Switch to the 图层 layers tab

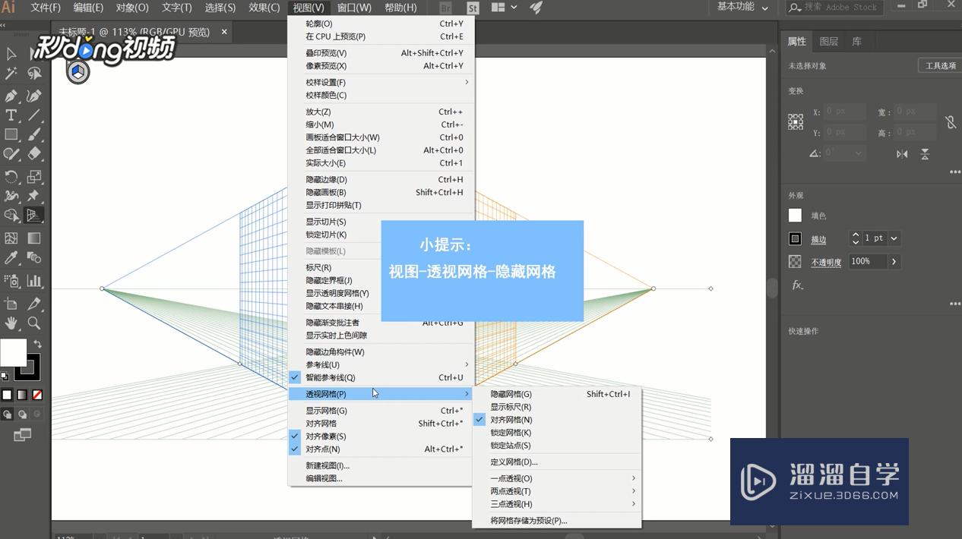829,42
